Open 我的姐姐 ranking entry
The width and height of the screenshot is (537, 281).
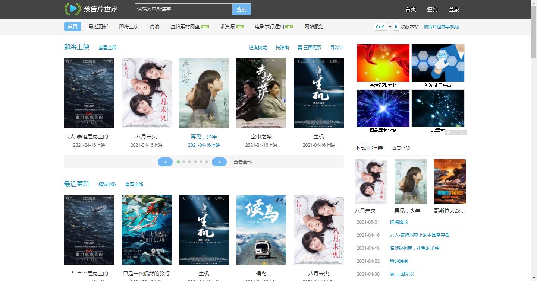399,261
